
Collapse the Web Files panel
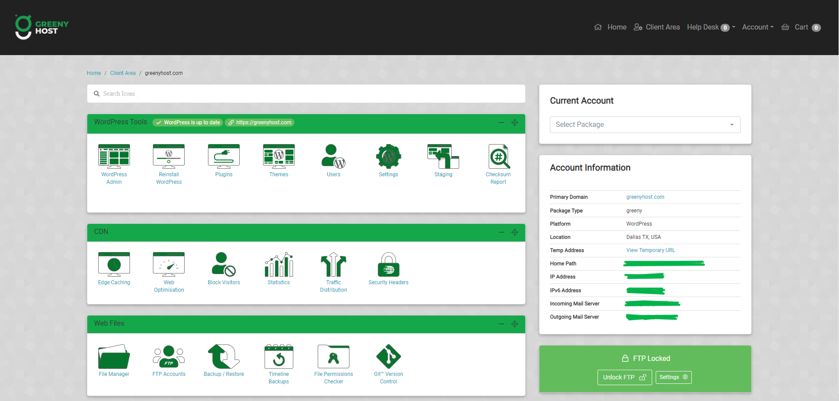pyautogui.click(x=501, y=324)
